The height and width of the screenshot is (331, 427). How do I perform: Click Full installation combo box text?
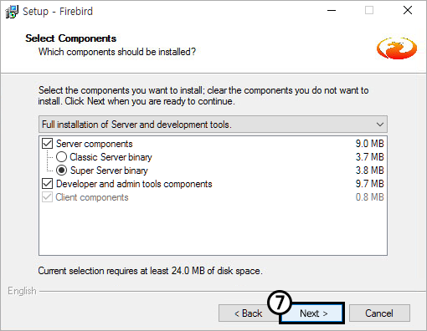(136, 125)
